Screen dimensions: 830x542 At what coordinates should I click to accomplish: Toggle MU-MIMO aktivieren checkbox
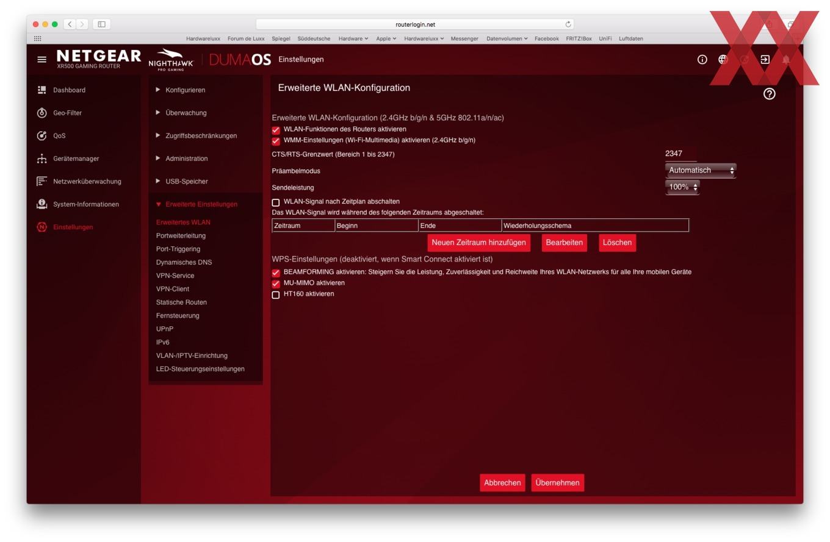[276, 283]
